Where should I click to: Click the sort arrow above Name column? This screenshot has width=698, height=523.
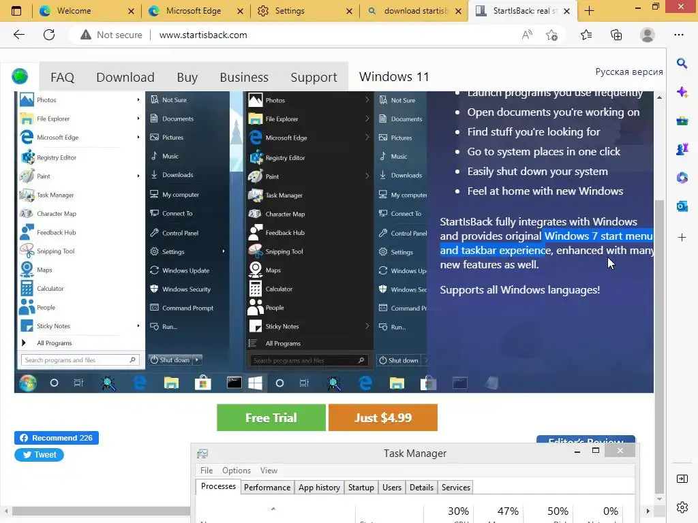273,509
